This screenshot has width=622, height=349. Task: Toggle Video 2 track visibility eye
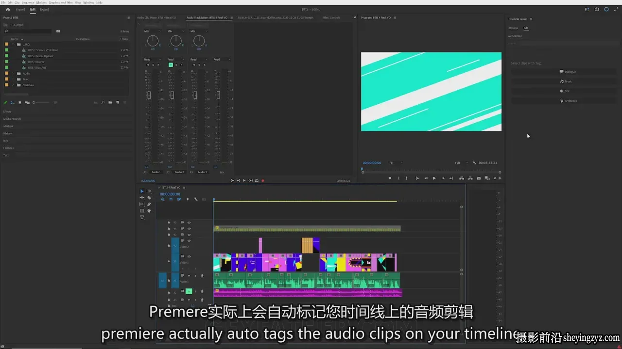tap(189, 241)
